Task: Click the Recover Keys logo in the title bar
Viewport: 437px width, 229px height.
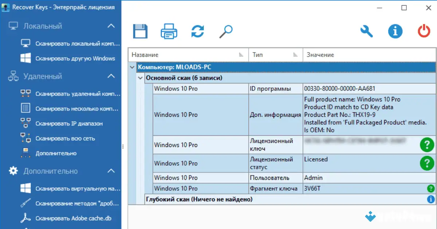Action: point(6,7)
